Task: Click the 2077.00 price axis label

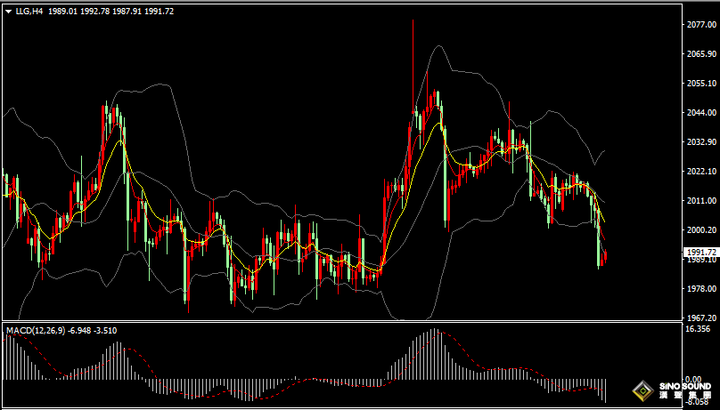Action: (x=700, y=25)
